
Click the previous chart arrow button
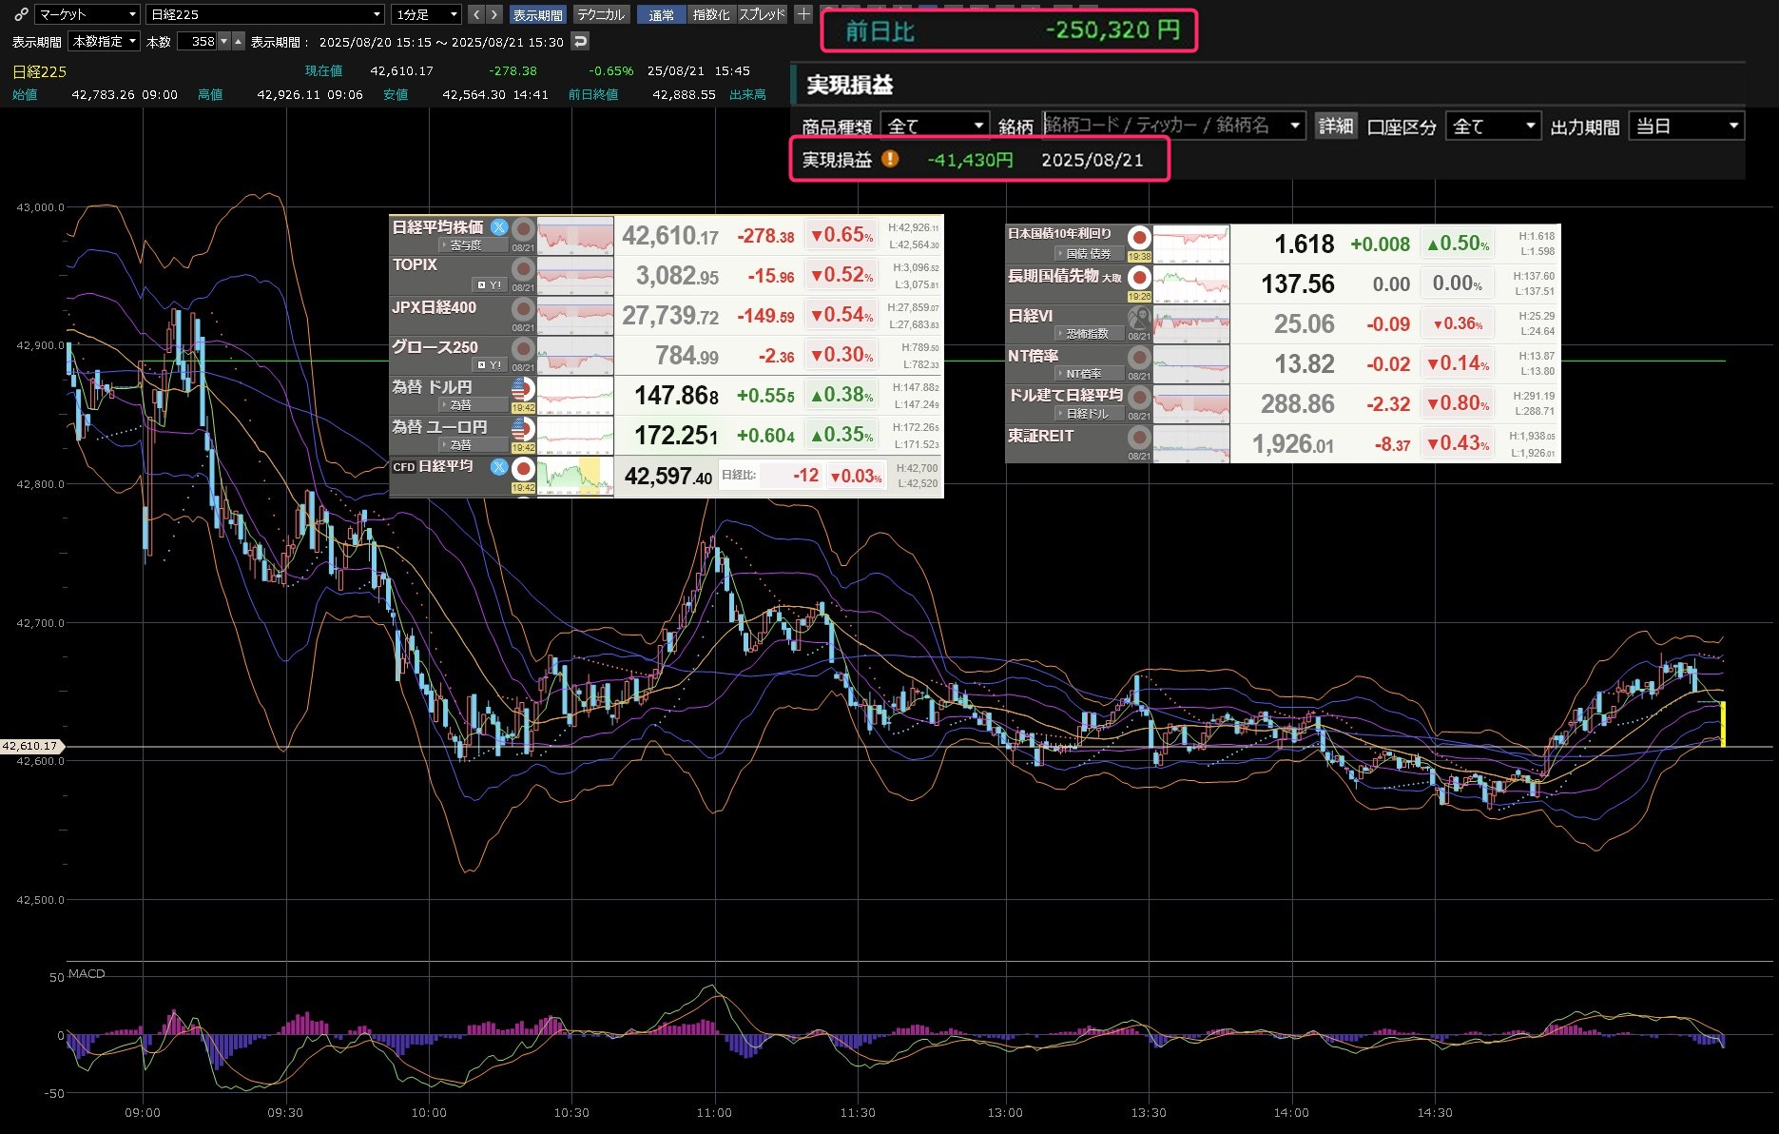(x=476, y=14)
